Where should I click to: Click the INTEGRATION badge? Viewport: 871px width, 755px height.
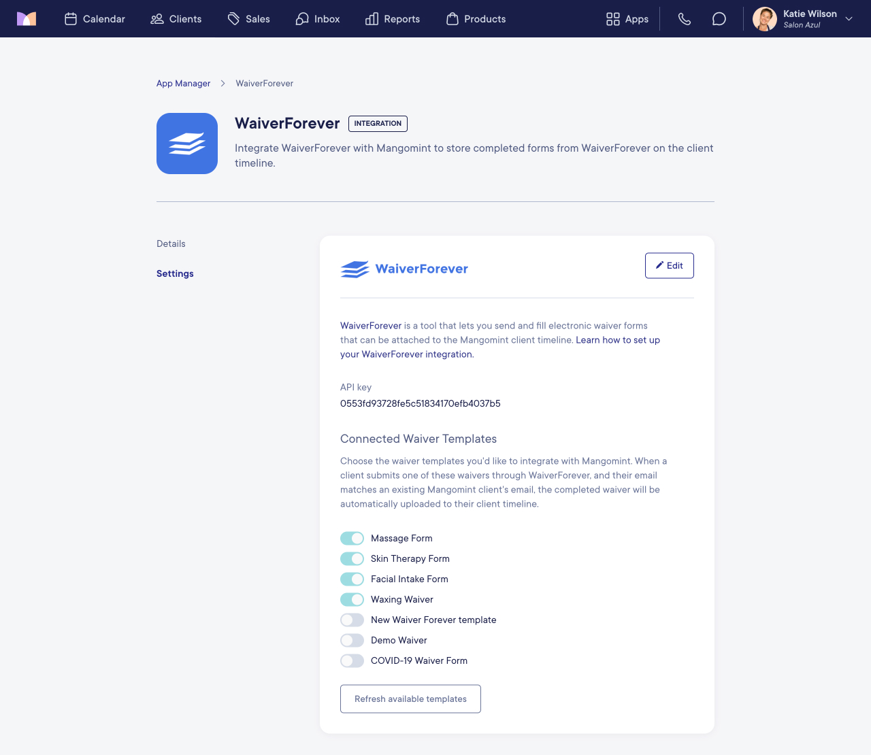click(378, 123)
